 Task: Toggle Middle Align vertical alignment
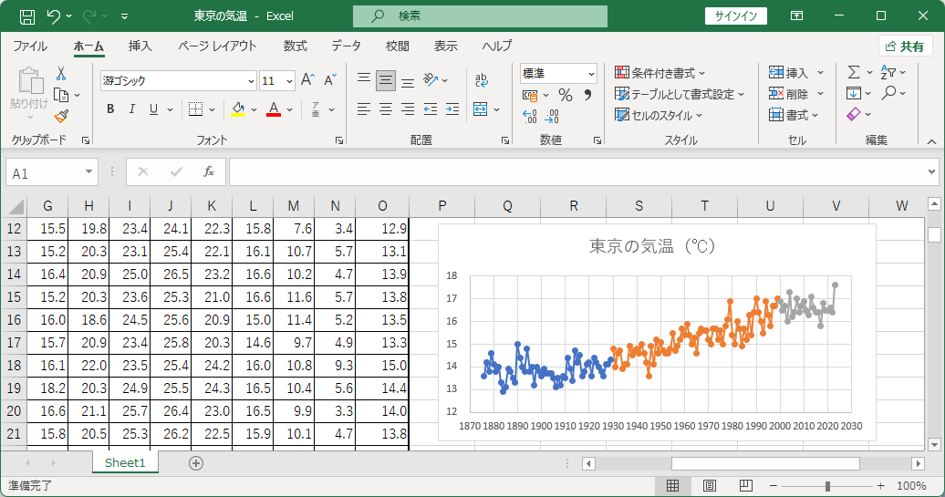click(386, 80)
